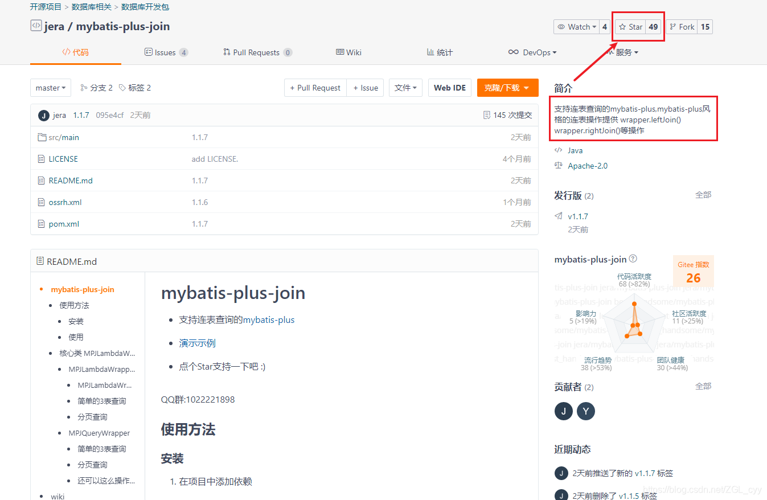
Task: Open the Watch count 4
Action: pyautogui.click(x=605, y=27)
